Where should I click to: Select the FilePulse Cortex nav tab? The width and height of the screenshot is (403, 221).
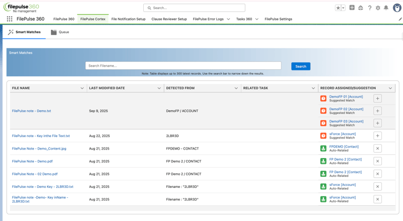coord(93,19)
